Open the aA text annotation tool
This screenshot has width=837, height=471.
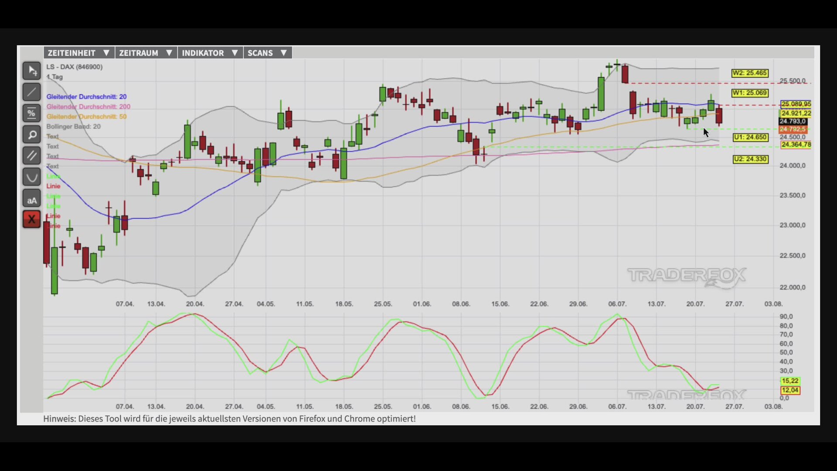point(32,198)
